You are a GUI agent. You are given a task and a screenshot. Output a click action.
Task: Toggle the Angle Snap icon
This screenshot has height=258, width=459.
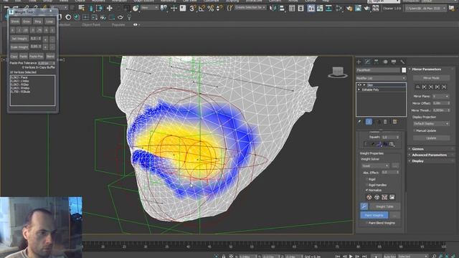point(202,8)
